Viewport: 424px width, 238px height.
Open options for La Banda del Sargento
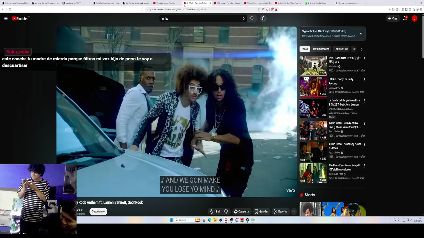pos(364,101)
